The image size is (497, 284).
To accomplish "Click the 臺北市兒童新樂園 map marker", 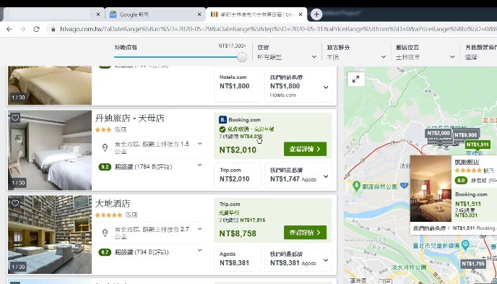I will (465, 244).
